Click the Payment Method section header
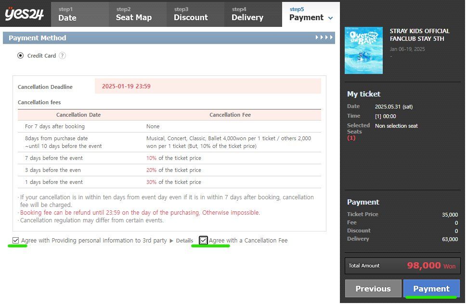Image resolution: width=467 pixels, height=304 pixels. point(169,38)
